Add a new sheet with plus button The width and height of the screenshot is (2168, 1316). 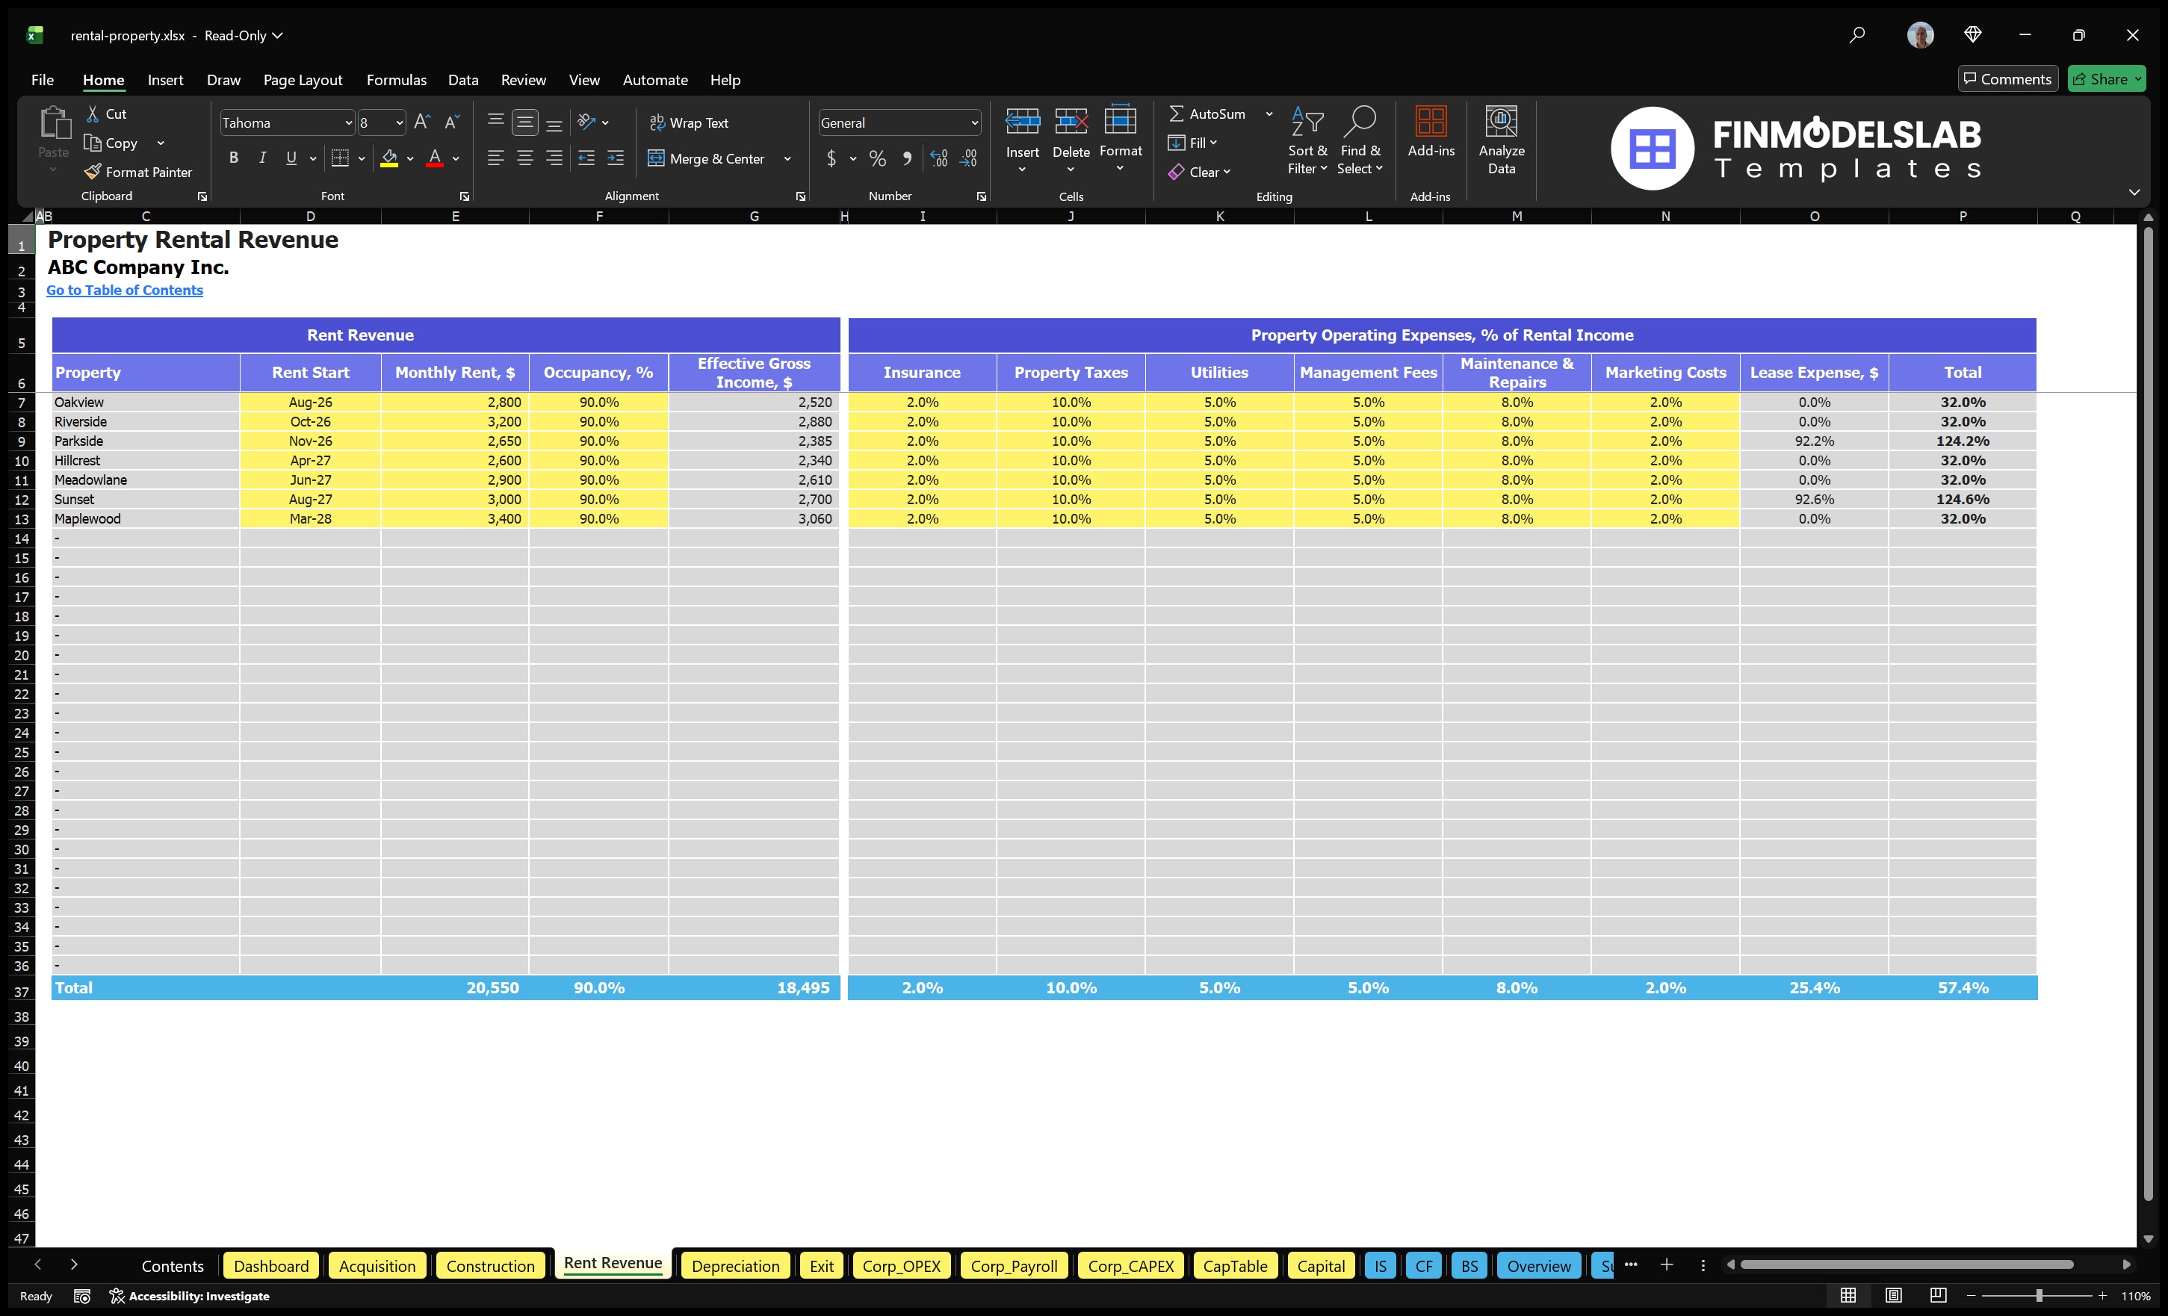coord(1667,1265)
